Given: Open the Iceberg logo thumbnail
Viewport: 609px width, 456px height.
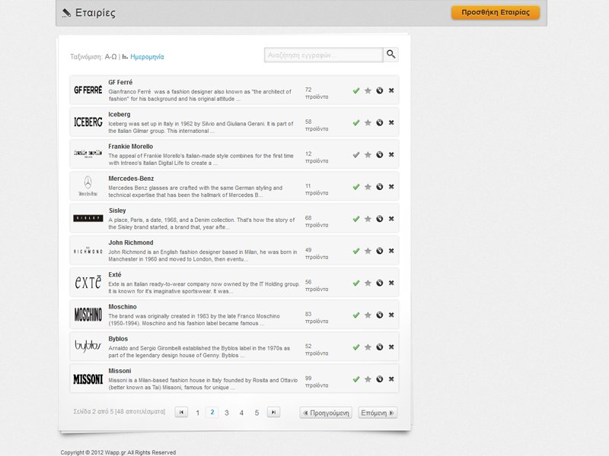Looking at the screenshot, I should pyautogui.click(x=88, y=122).
